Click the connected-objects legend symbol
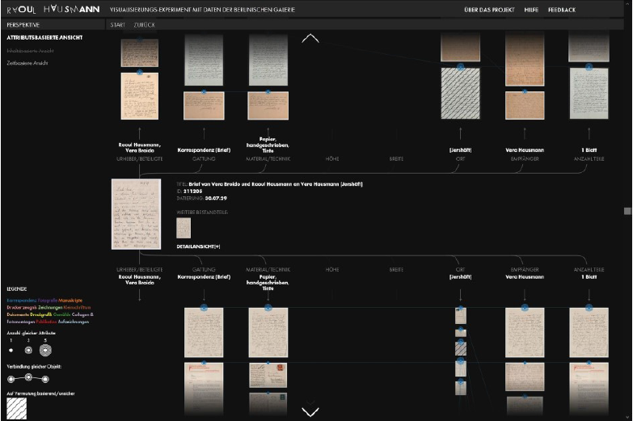The width and height of the screenshot is (633, 421). [29, 377]
